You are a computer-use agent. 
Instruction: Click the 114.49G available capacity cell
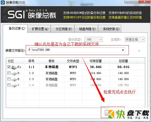[x=96, y=73]
